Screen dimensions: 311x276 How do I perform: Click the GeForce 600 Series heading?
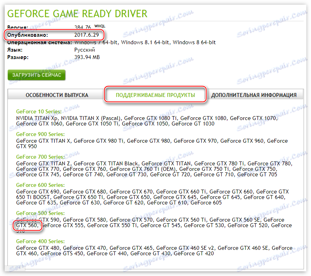pos(41,185)
